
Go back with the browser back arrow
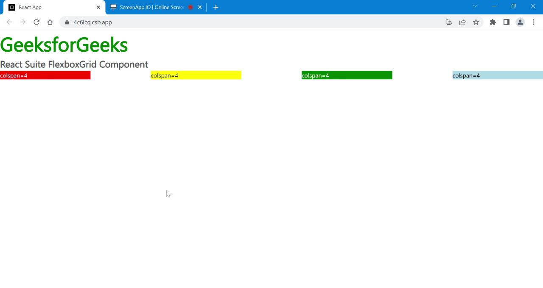click(9, 22)
